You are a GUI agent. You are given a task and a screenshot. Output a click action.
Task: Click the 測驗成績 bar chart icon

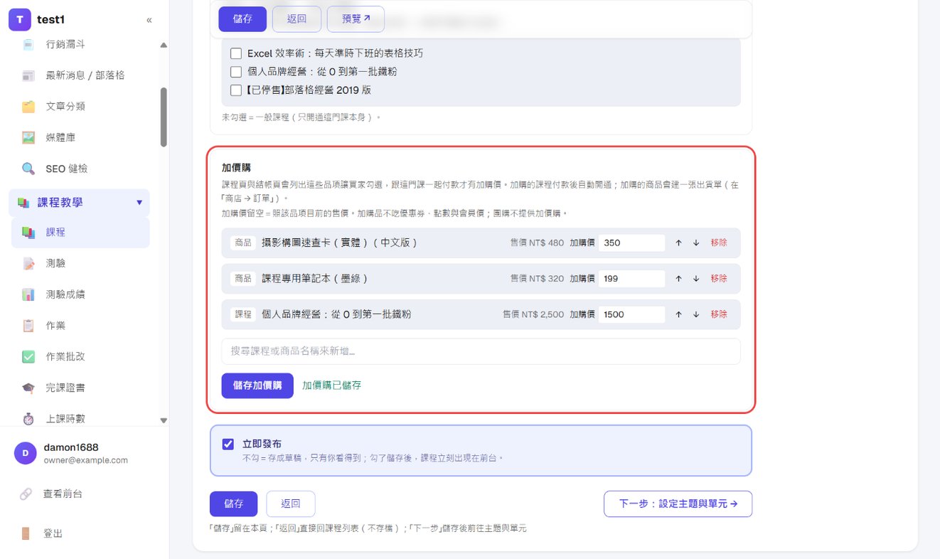tap(28, 294)
